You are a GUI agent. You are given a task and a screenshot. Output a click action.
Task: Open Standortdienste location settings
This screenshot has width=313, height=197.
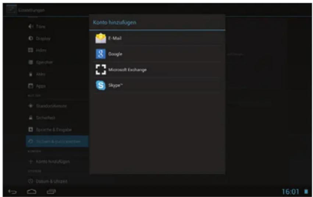point(57,106)
